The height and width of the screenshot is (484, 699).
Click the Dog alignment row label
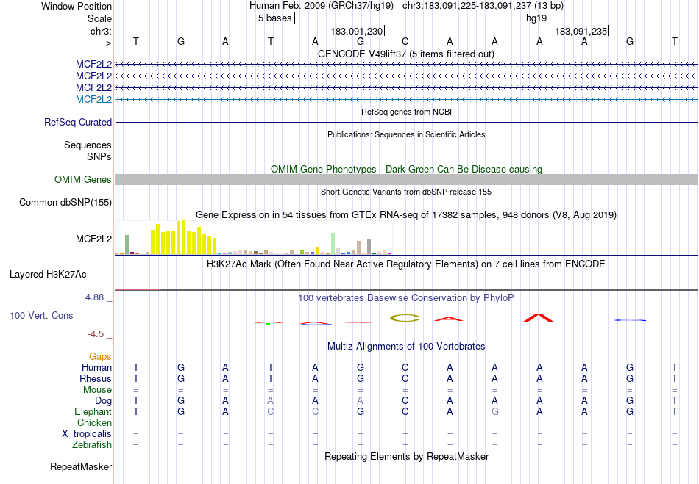click(103, 400)
